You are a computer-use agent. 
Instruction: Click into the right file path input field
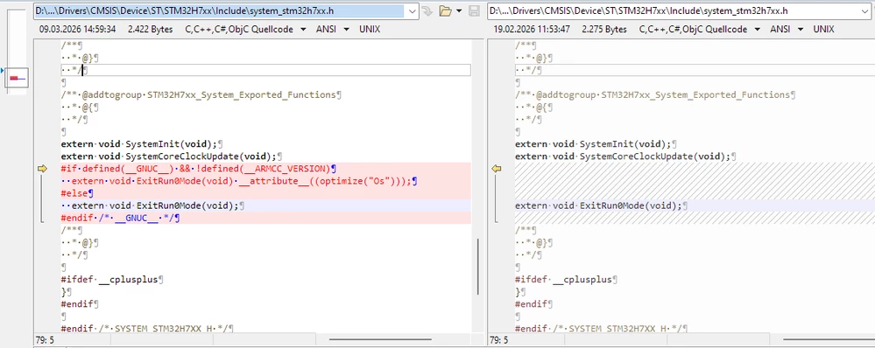point(674,10)
